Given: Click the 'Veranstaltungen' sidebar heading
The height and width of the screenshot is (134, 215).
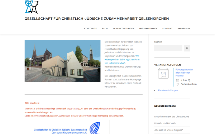Looking at the screenshot, I should tap(168, 65).
